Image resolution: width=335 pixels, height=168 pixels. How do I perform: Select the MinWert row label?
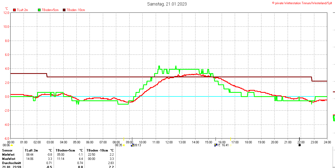[8, 155]
